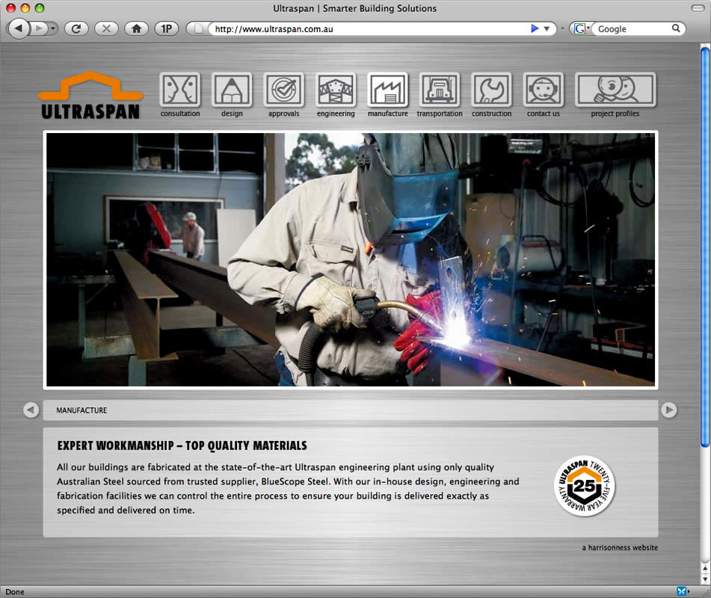Click the blue go arrow in address bar
711x598 pixels.
(535, 28)
